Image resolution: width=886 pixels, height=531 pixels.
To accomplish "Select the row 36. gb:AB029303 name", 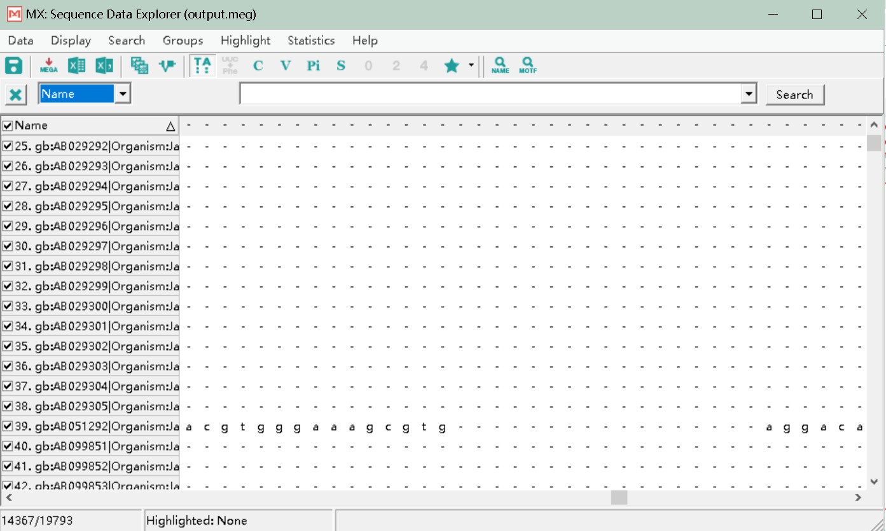I will point(97,366).
